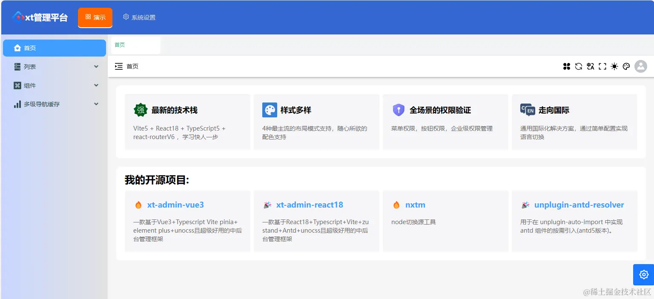The image size is (654, 299).
Task: Open the four-leaf clover component icon
Action: 567,66
